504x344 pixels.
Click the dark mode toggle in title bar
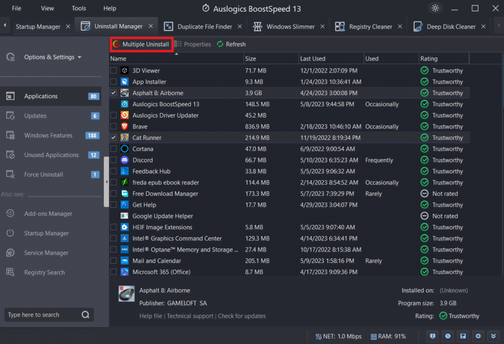click(x=435, y=8)
